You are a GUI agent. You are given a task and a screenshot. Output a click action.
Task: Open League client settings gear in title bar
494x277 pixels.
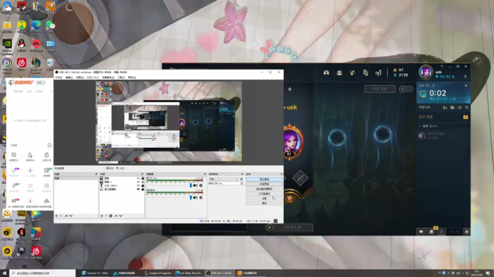click(x=458, y=66)
